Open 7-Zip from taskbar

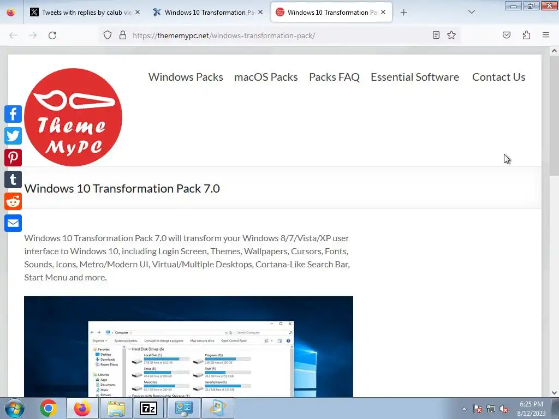(148, 408)
